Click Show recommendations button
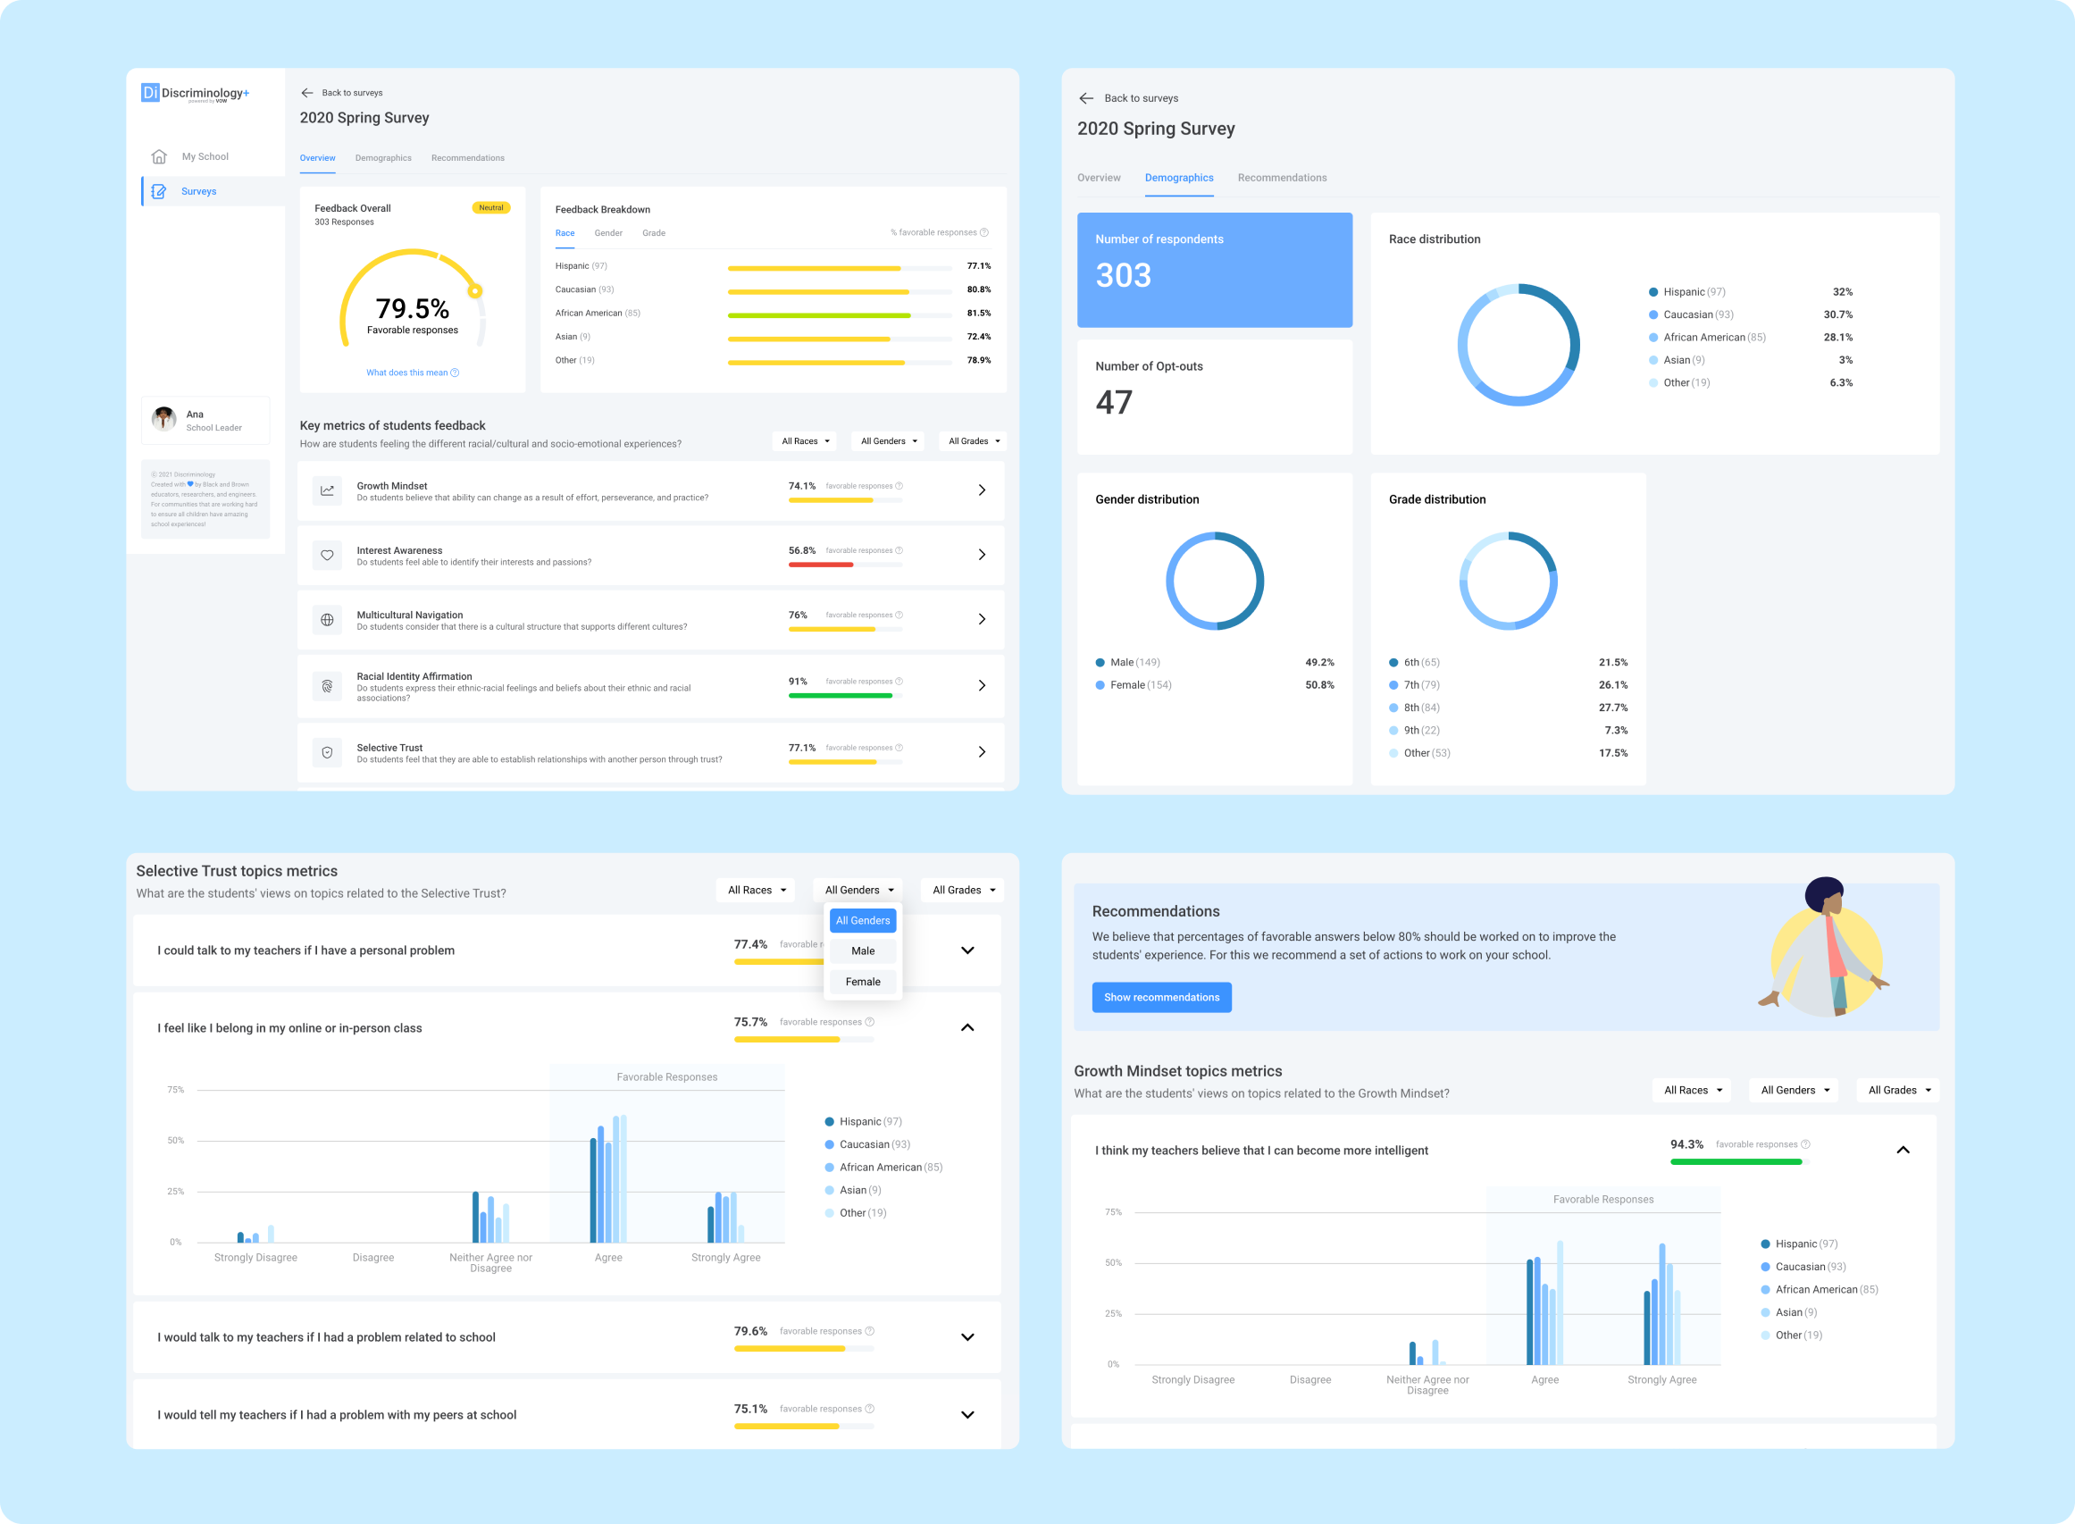 (x=1161, y=997)
